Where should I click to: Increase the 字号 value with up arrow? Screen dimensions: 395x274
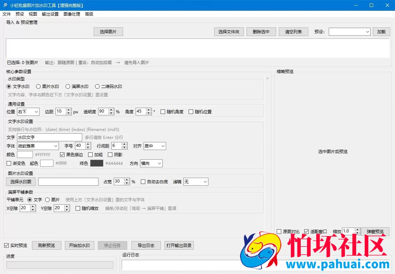click(88, 144)
